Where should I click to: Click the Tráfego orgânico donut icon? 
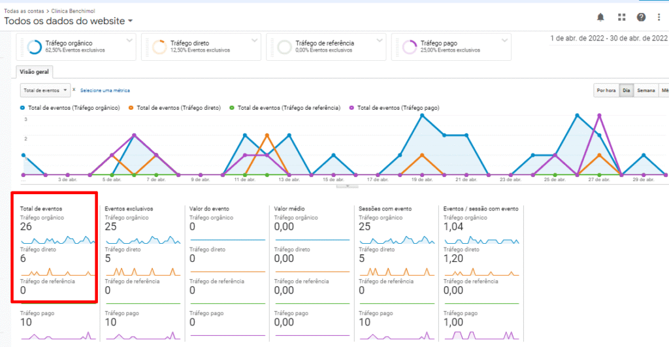(35, 47)
